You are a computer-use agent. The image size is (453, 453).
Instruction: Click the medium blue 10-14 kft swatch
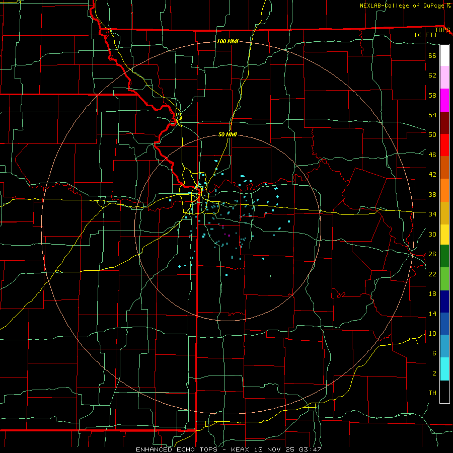coord(444,324)
